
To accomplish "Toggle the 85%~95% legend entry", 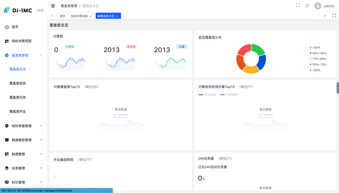I will (318, 53).
